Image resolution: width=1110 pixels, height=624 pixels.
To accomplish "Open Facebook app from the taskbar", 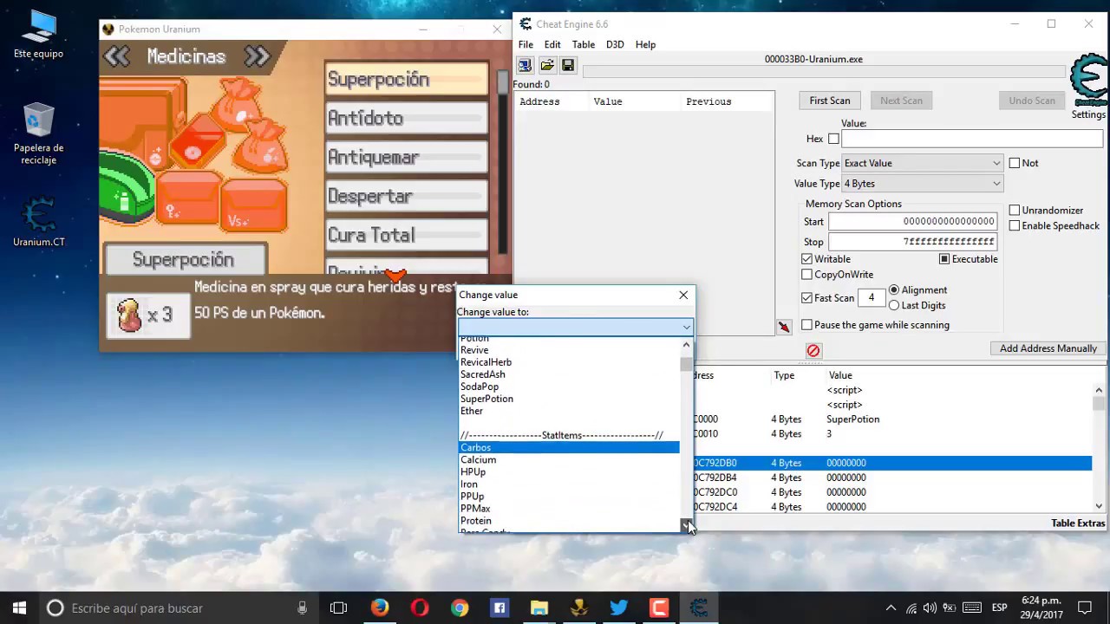I will click(499, 608).
